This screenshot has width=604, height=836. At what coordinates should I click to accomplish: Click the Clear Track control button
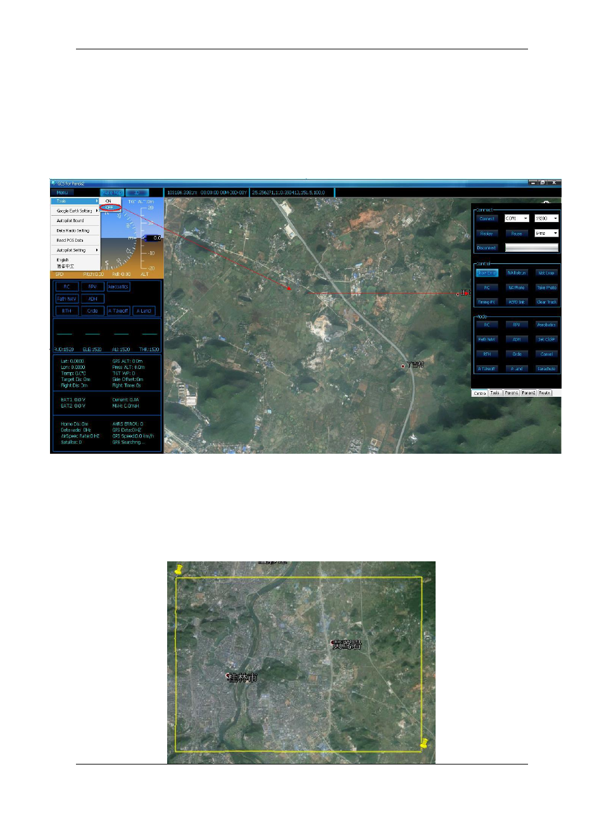tap(546, 302)
